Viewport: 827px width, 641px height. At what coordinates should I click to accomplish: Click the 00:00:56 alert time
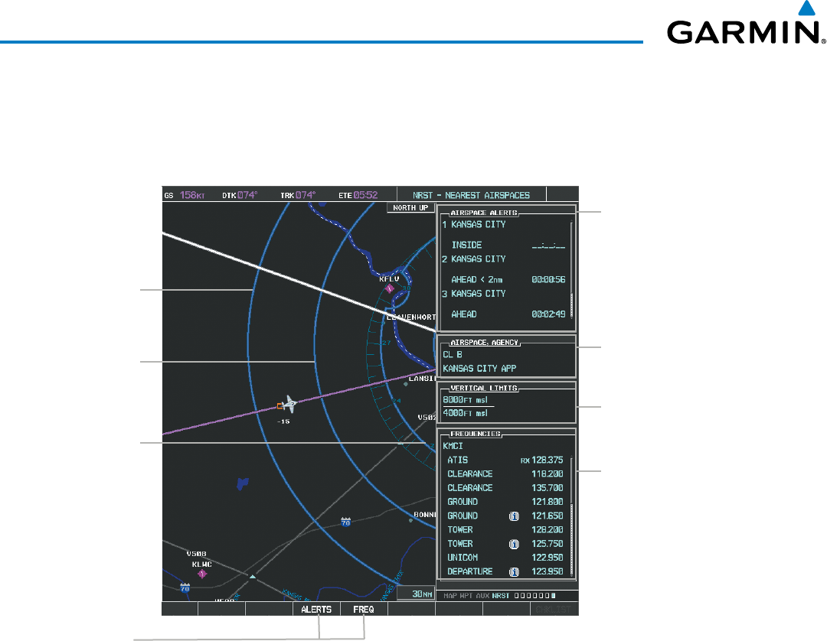[548, 280]
